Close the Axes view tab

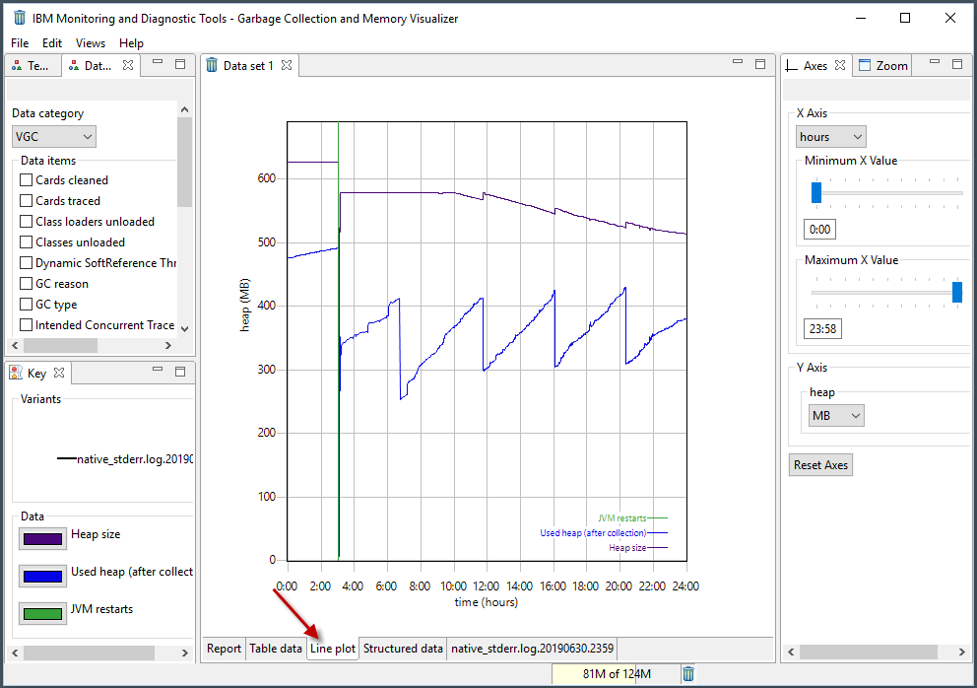(840, 65)
